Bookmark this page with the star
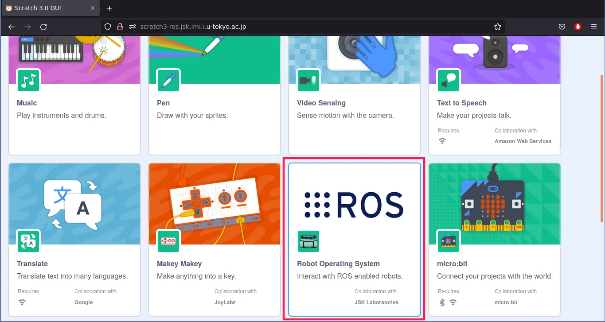The image size is (605, 322). (x=497, y=27)
